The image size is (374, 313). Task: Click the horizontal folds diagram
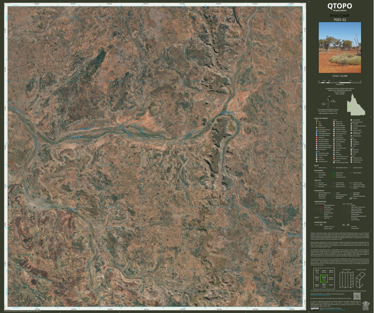tap(361, 280)
